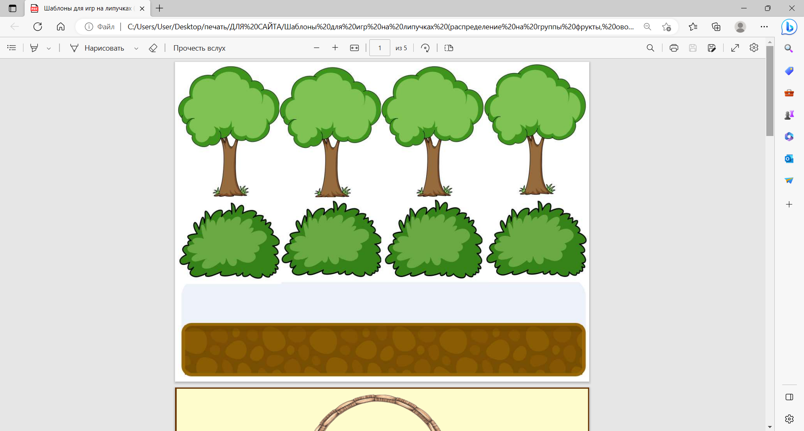Screen dimensions: 804x431
Task: Save the PDF document
Action: tap(693, 48)
